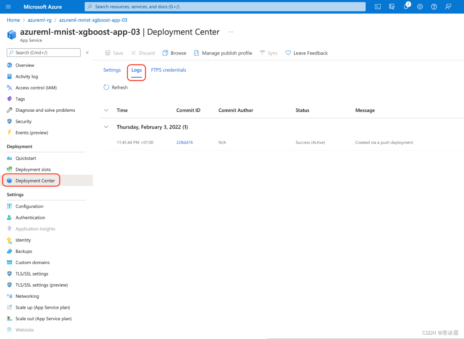The height and width of the screenshot is (339, 464).
Task: Open the Azure portal hamburger menu
Action: [8, 7]
